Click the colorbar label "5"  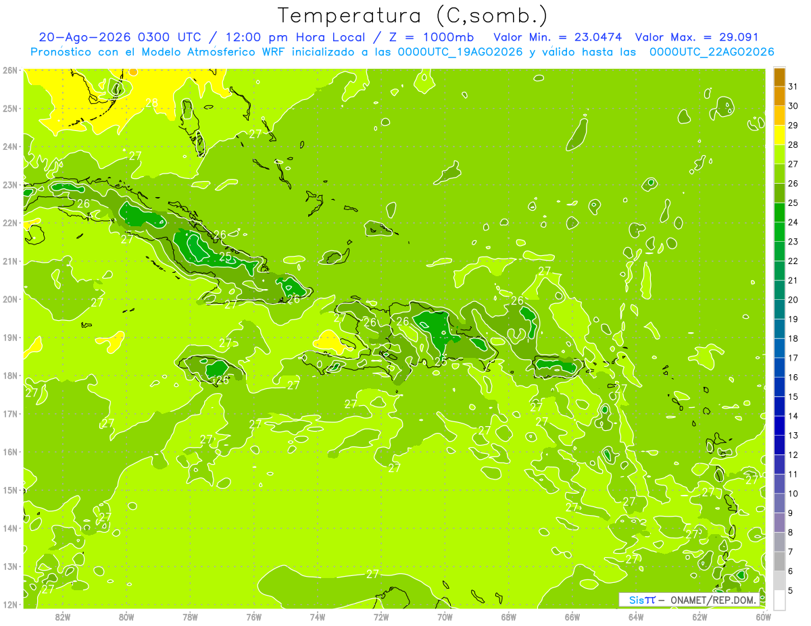point(791,590)
